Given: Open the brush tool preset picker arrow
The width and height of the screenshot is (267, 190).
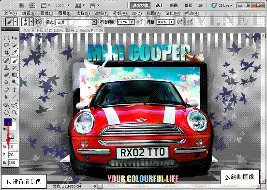Looking at the screenshot, I should (x=15, y=22).
